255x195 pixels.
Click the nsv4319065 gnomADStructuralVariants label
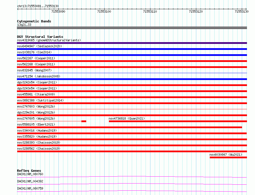pos(49,40)
